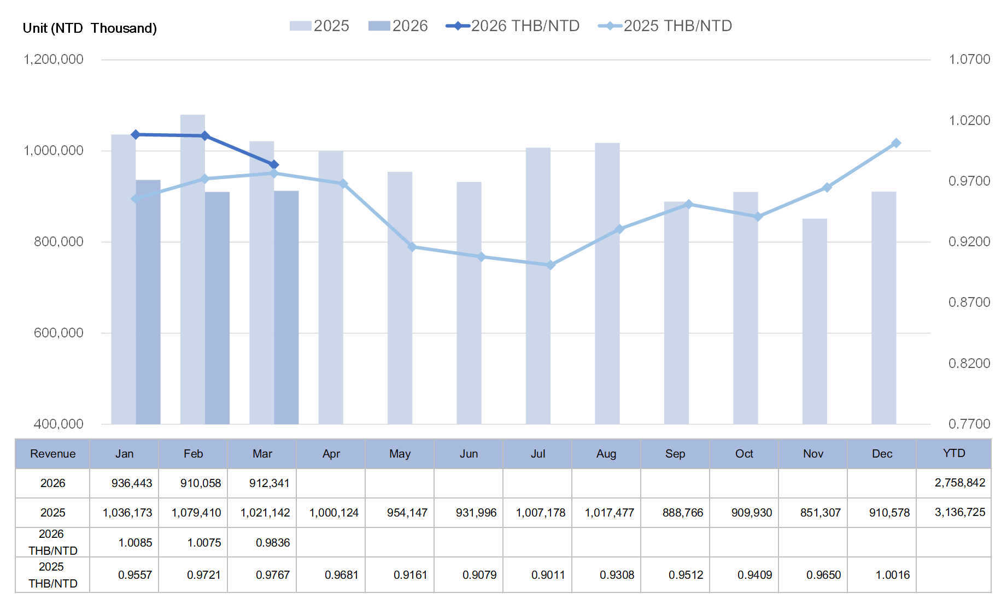
Task: Select the January 2026 revenue bar
Action: (x=148, y=301)
